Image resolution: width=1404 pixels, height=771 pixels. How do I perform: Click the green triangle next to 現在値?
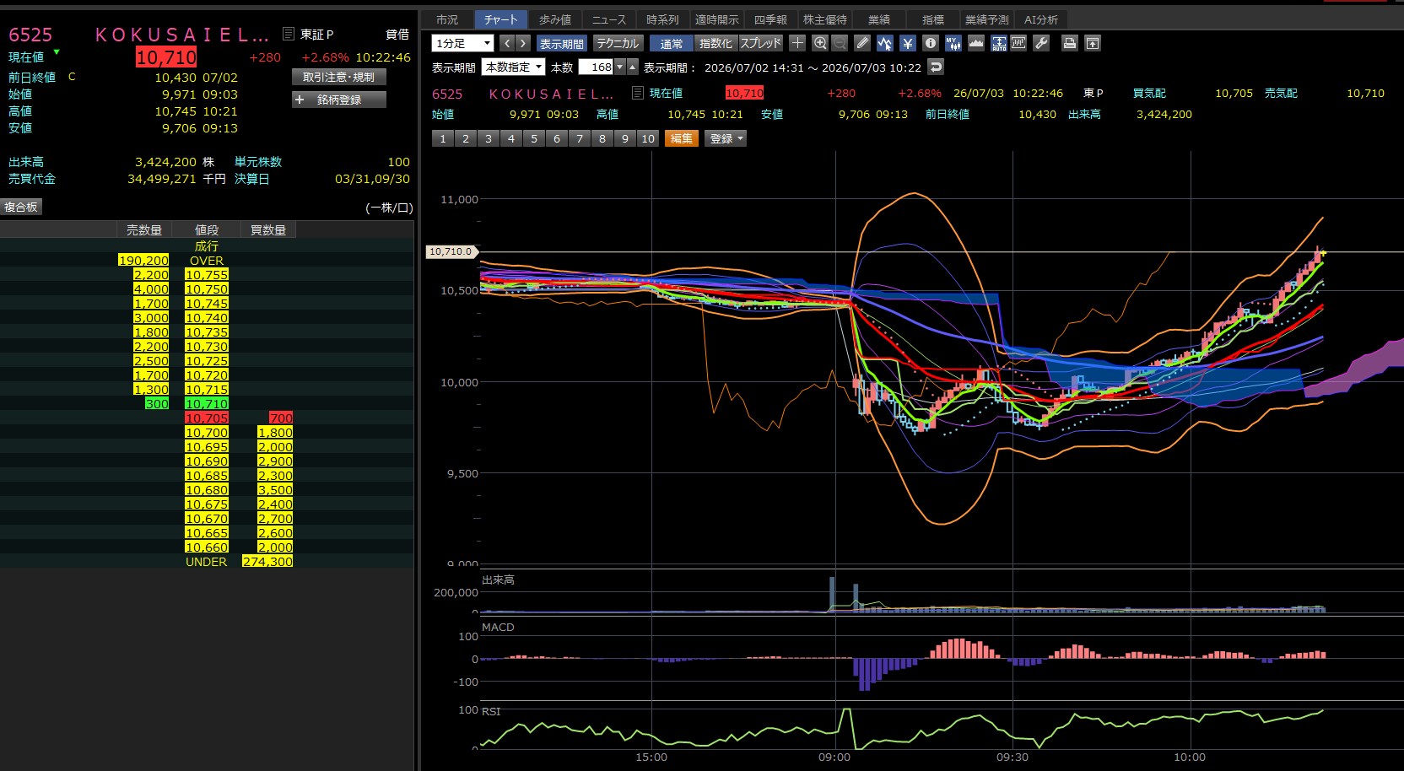click(57, 52)
